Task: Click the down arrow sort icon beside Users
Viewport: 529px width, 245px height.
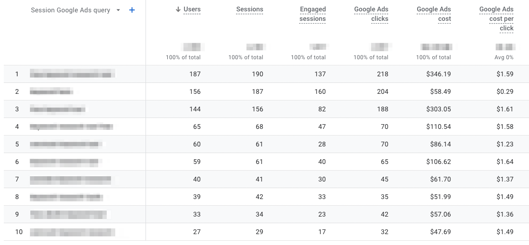Action: tap(178, 9)
